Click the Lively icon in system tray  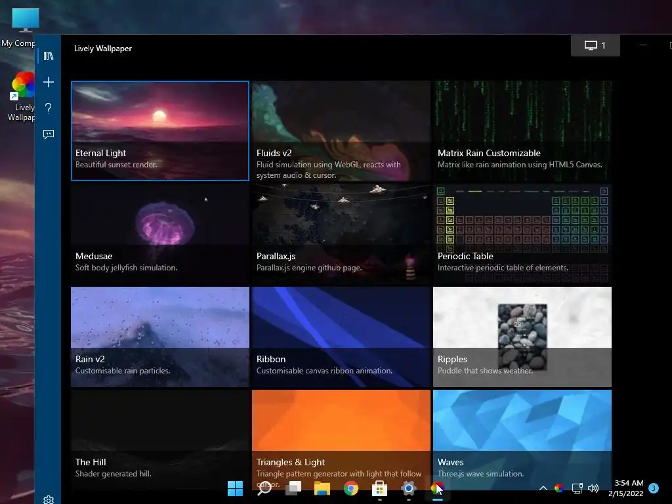(559, 488)
